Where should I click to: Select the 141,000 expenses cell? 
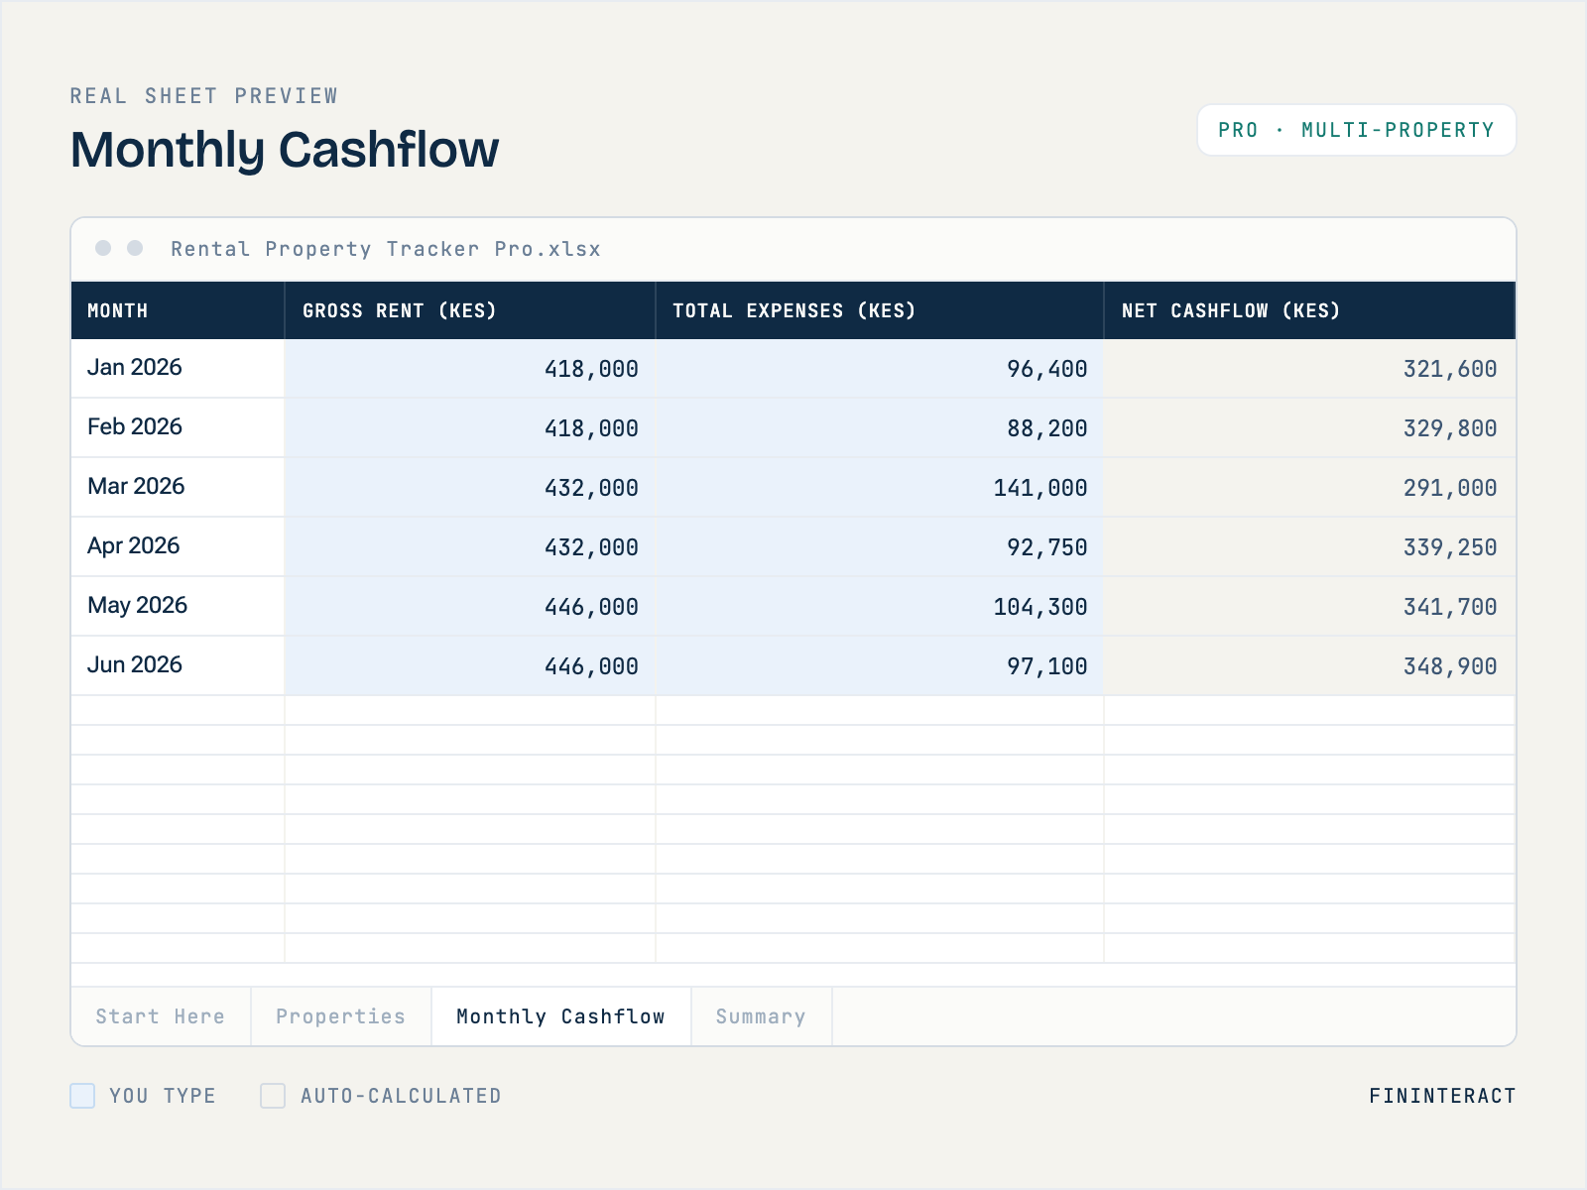(880, 487)
